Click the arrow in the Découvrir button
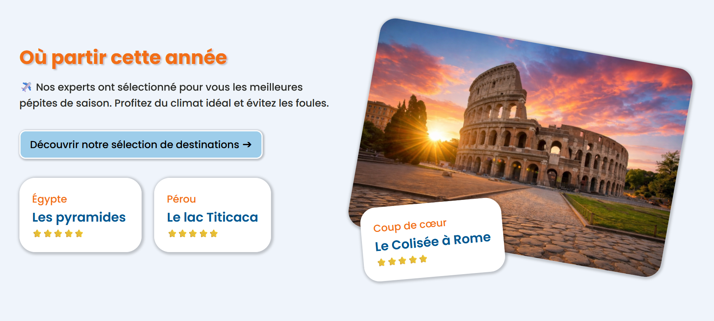714x321 pixels. click(247, 145)
